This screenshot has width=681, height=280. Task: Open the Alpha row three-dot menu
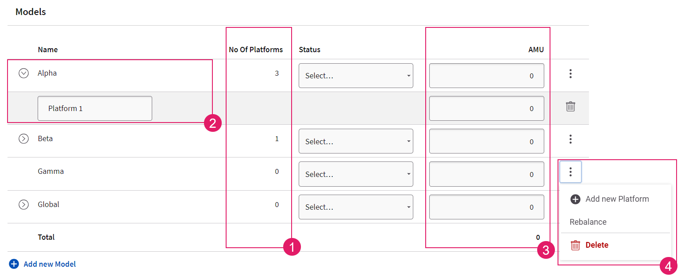click(570, 74)
